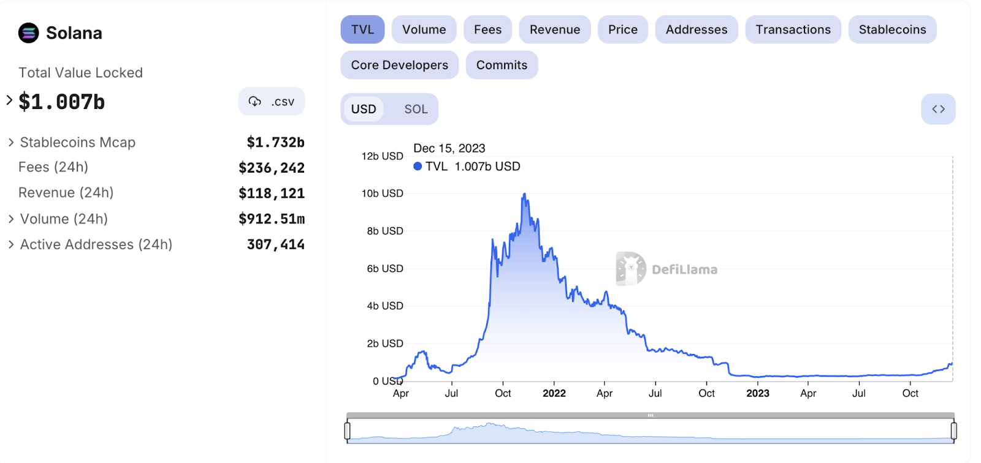Toggle the TVL chart metric
The width and height of the screenshot is (981, 463).
coord(362,29)
